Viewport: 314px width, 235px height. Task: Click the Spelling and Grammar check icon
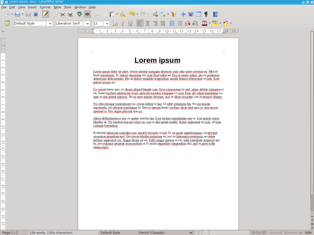79,14
